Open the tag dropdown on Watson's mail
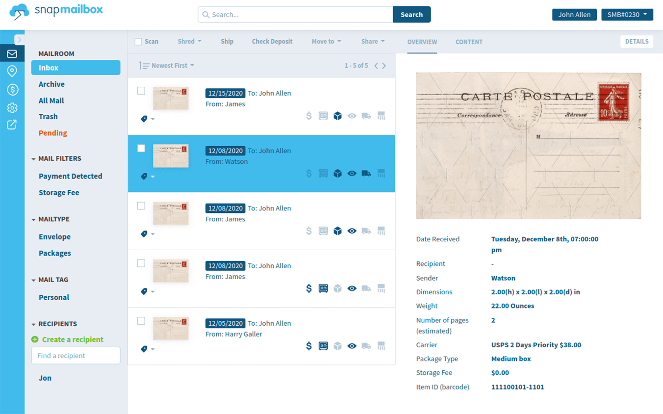The height and width of the screenshot is (414, 663). coord(148,177)
